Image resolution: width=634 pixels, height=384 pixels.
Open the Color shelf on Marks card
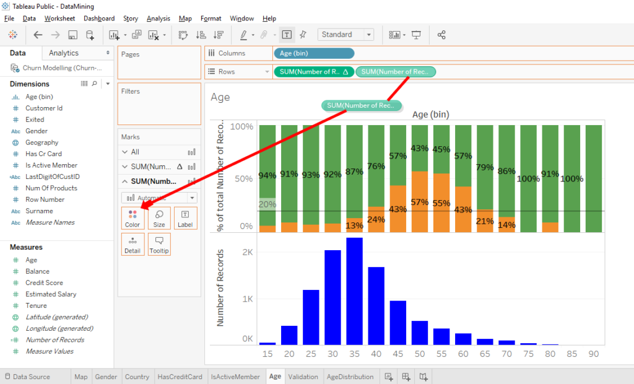(x=132, y=218)
